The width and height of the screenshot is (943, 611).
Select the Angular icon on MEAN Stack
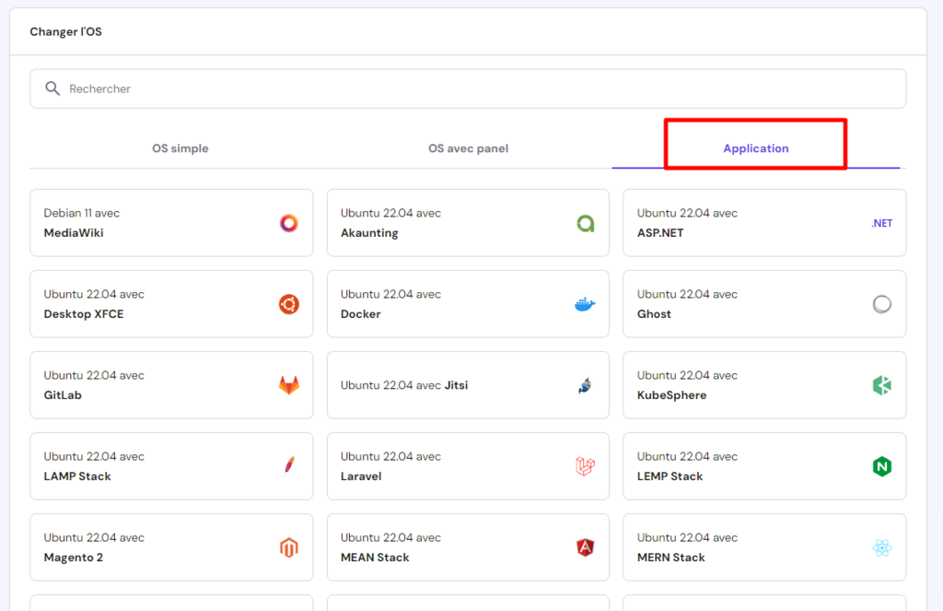point(585,547)
